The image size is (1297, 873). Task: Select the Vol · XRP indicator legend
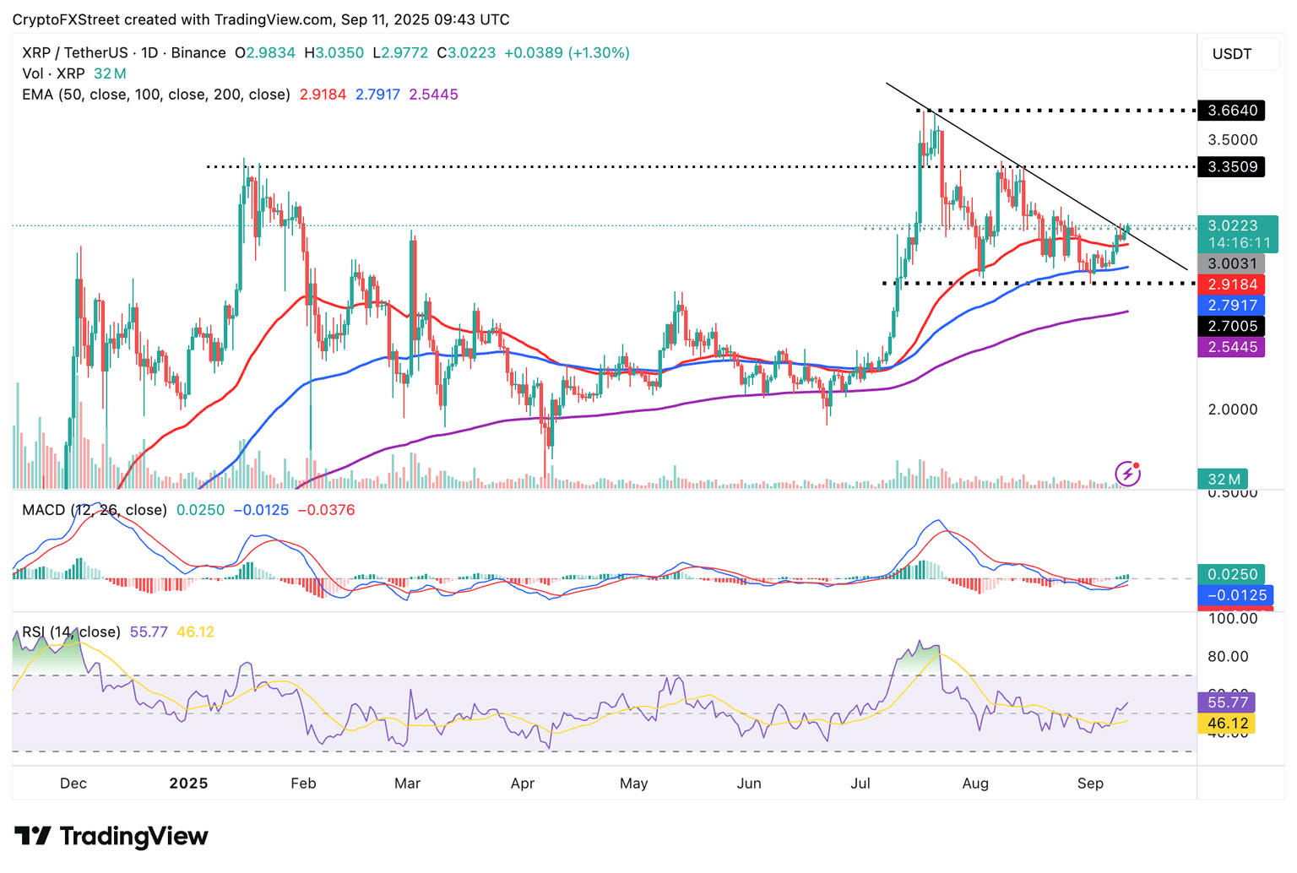[x=54, y=73]
